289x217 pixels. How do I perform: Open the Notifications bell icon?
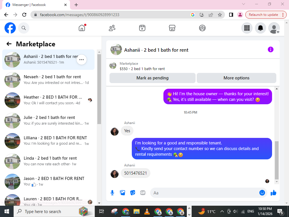[260, 28]
